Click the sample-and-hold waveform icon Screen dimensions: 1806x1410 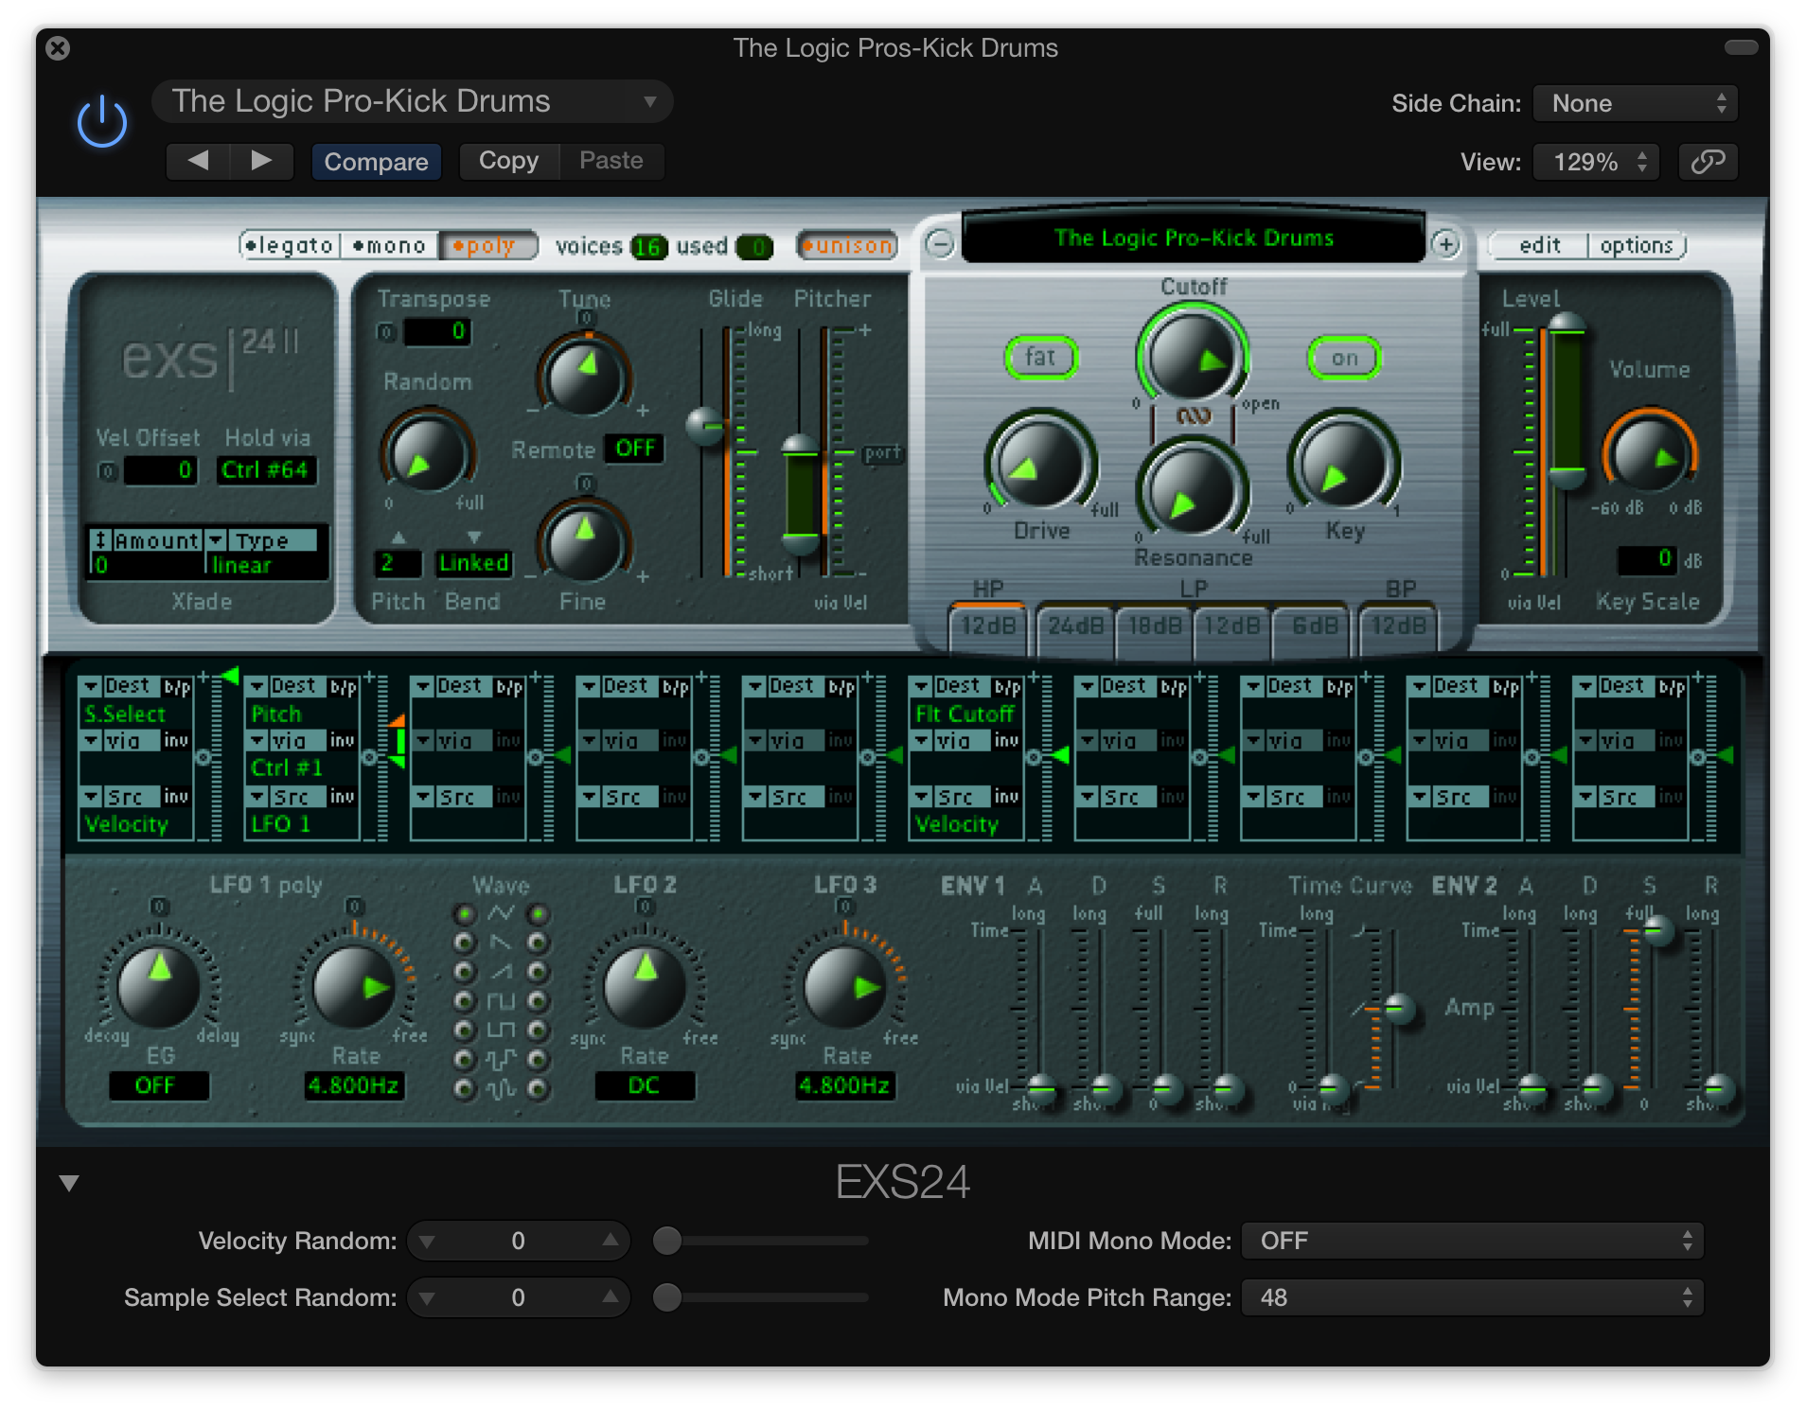pos(464,1058)
